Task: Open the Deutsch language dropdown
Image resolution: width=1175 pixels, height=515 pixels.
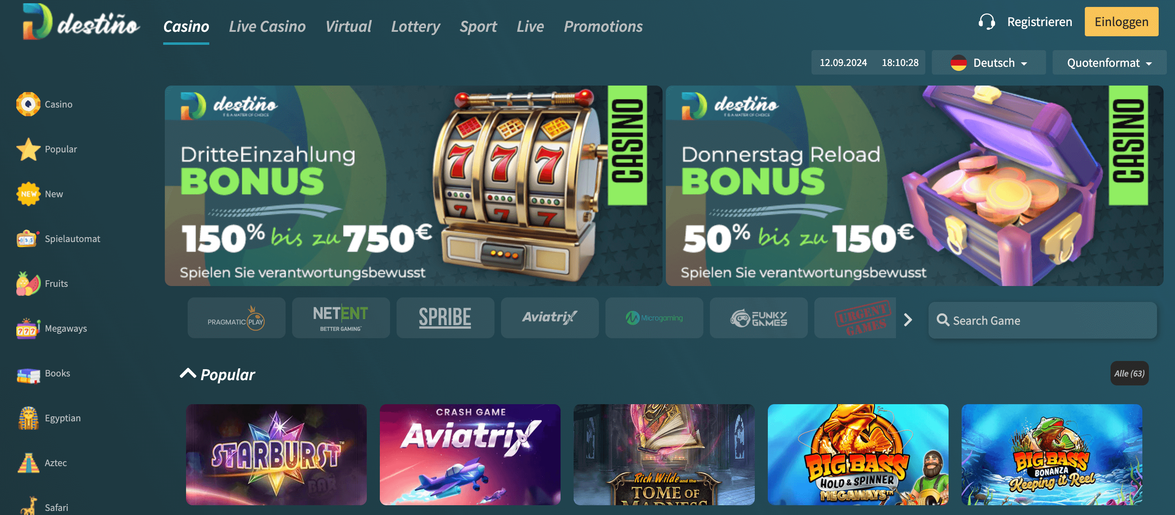Action: tap(989, 63)
